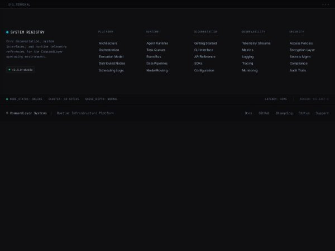Open Encryption Layer link
This screenshot has width=335, height=251.
(x=302, y=50)
